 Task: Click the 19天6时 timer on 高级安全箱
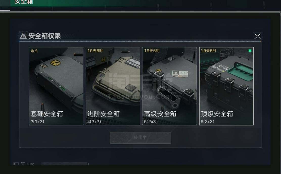tap(152, 51)
